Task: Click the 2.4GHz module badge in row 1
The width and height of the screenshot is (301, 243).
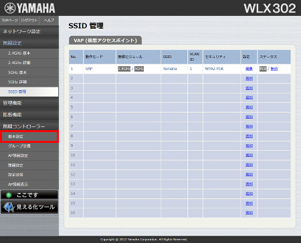Action: [x=124, y=69]
